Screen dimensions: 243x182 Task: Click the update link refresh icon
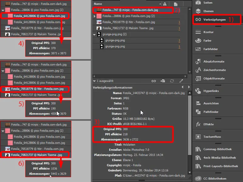[x=172, y=81]
